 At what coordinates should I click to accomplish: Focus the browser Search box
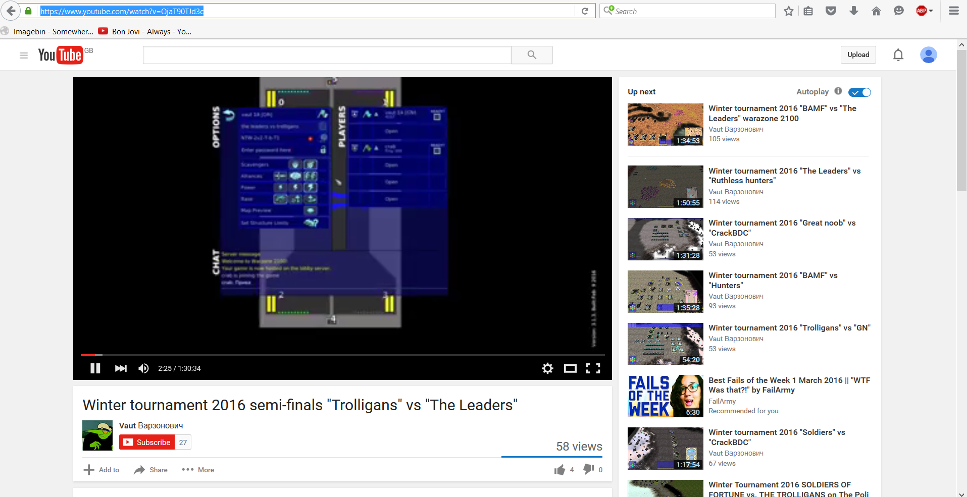687,11
